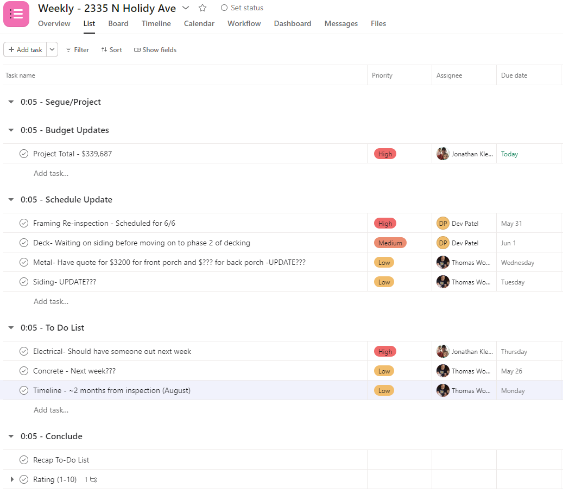This screenshot has height=494, width=563.
Task: Click High priority tag on Project Total
Action: coord(385,154)
